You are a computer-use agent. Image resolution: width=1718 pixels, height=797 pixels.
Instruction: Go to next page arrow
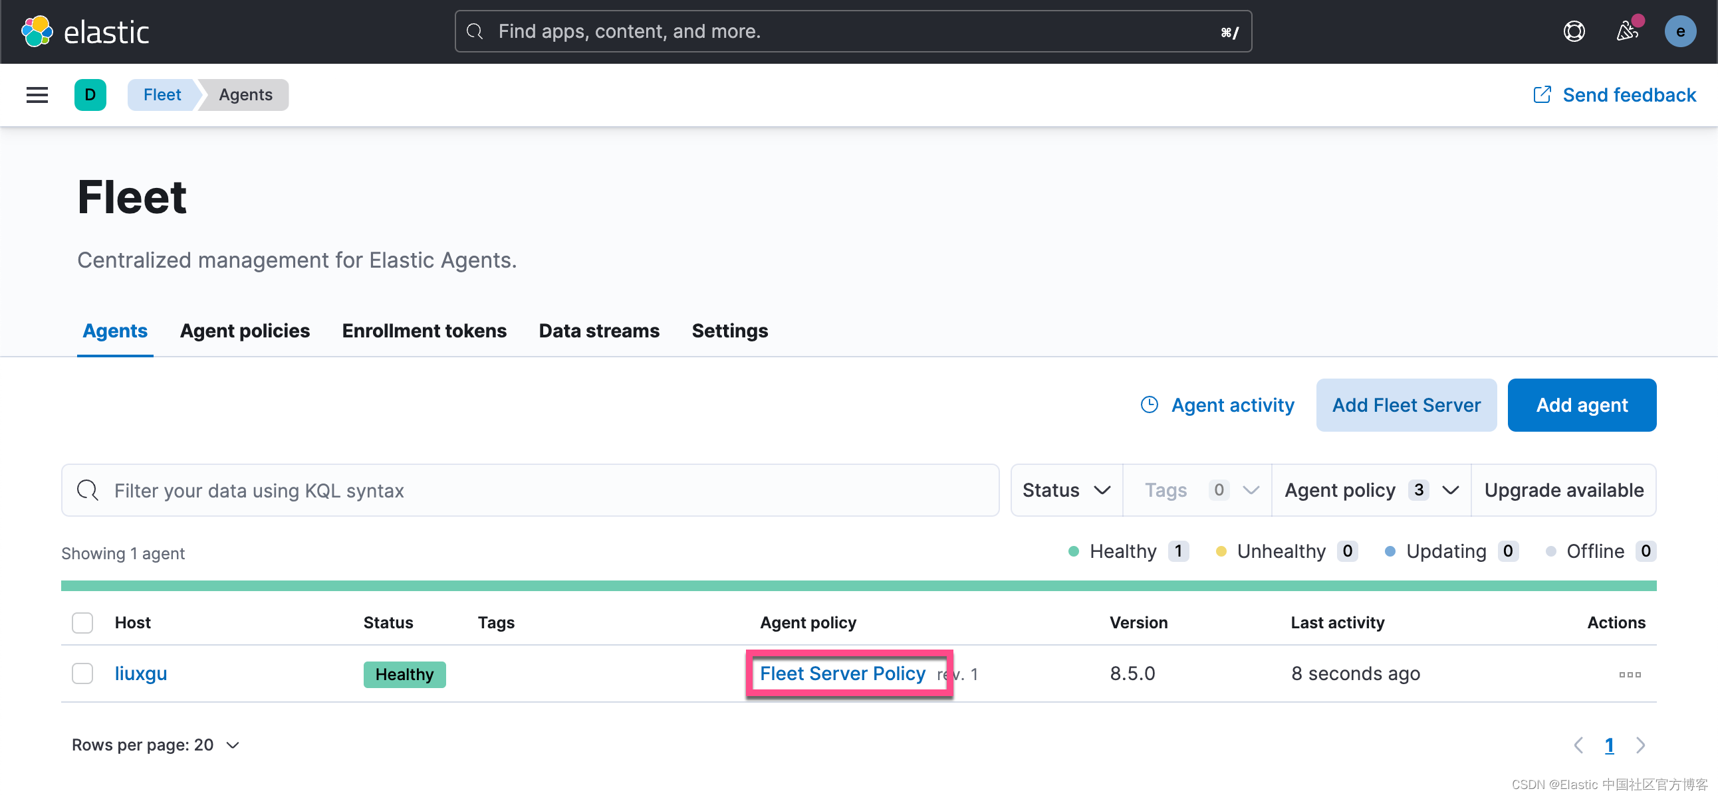click(1641, 745)
